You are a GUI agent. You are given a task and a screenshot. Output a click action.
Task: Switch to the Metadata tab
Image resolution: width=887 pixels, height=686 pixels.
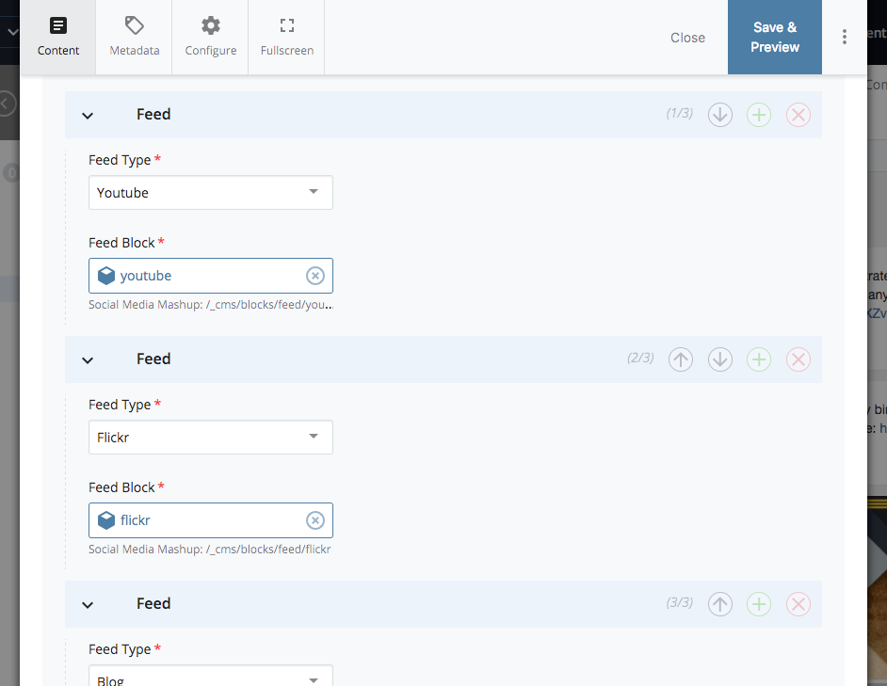pos(134,38)
